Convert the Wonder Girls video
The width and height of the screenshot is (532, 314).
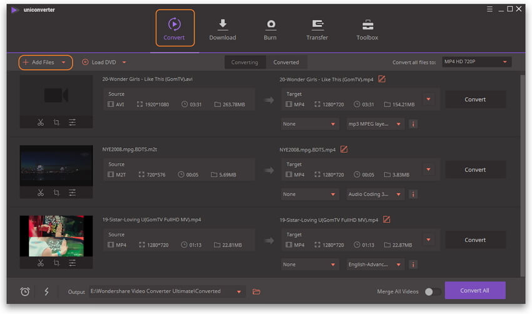(x=475, y=99)
